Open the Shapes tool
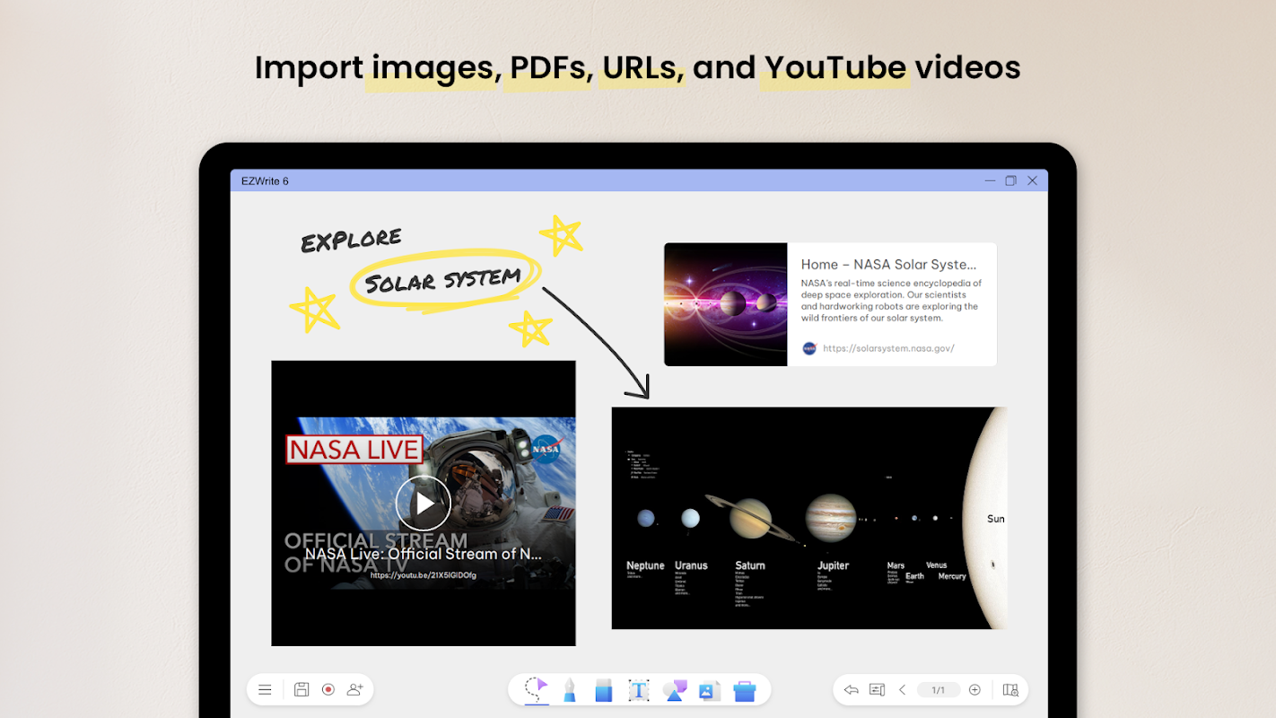 pyautogui.click(x=674, y=689)
